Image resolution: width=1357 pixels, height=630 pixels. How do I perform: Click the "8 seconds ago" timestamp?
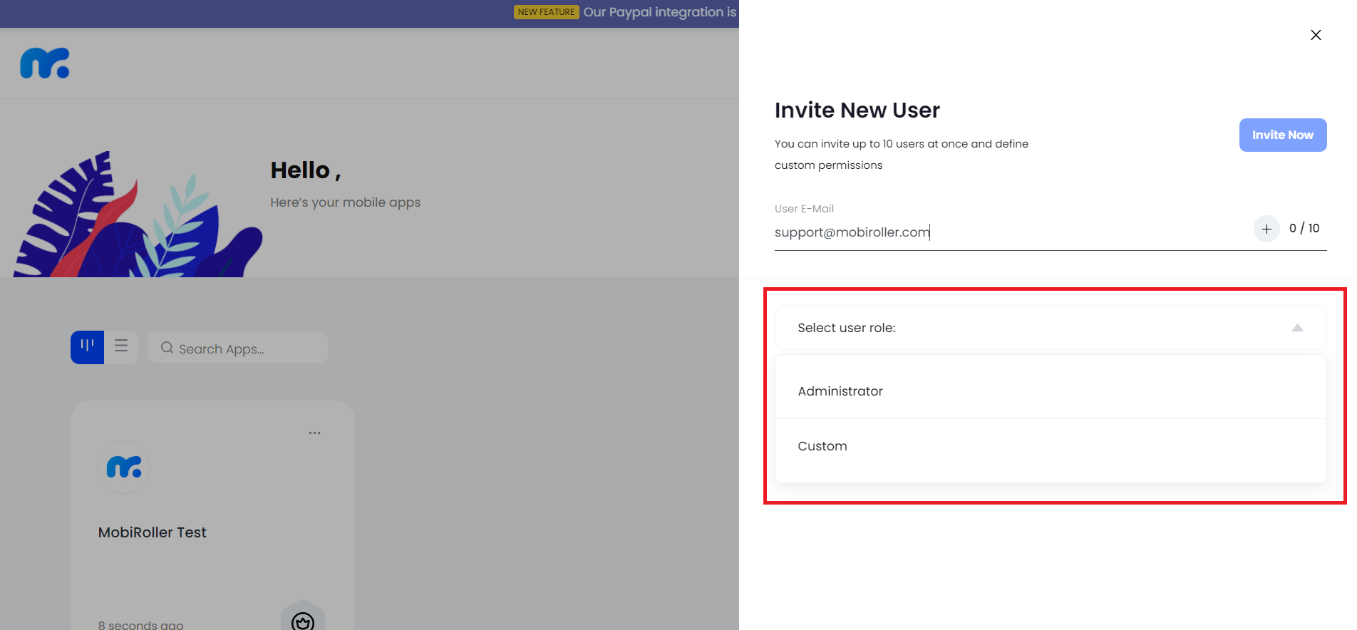click(140, 625)
